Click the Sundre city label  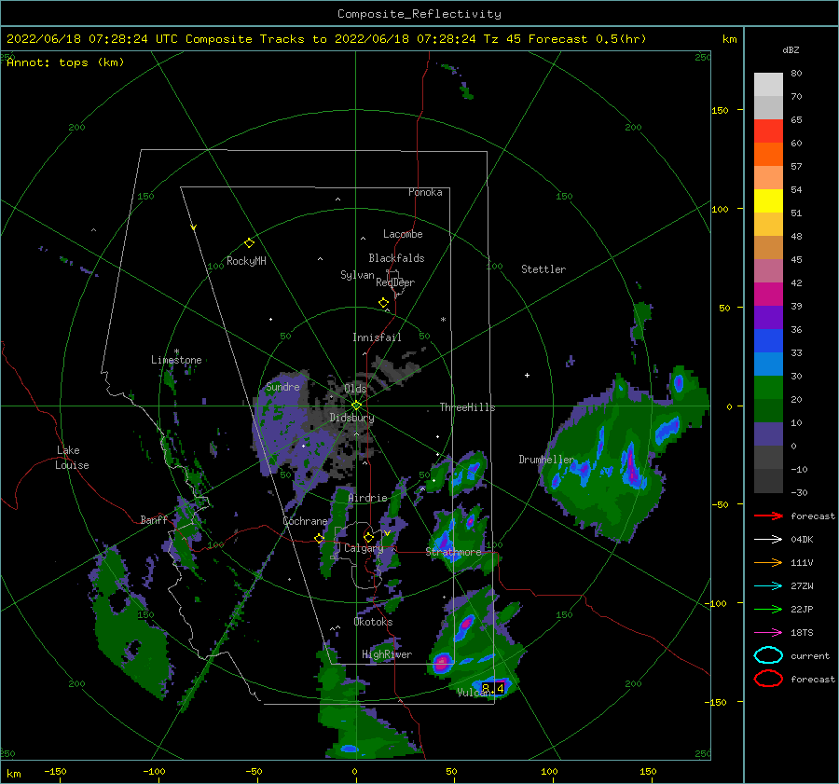pos(282,387)
